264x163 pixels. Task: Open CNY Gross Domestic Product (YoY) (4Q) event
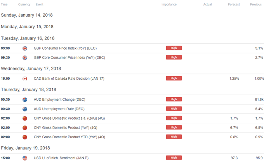coord(66,128)
